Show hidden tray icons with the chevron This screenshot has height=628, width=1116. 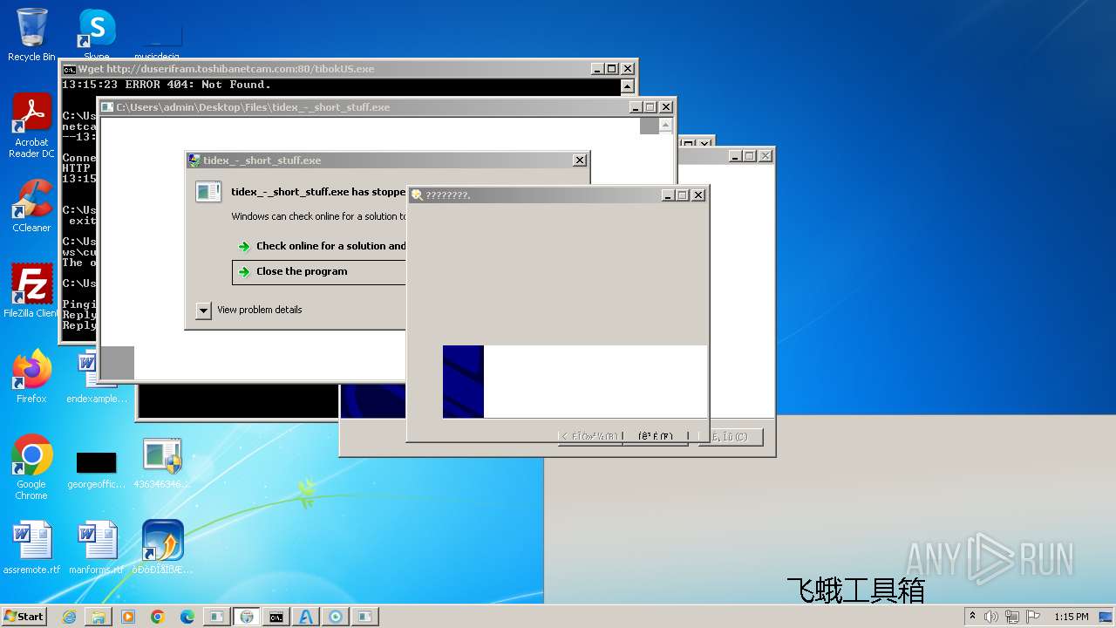point(972,617)
